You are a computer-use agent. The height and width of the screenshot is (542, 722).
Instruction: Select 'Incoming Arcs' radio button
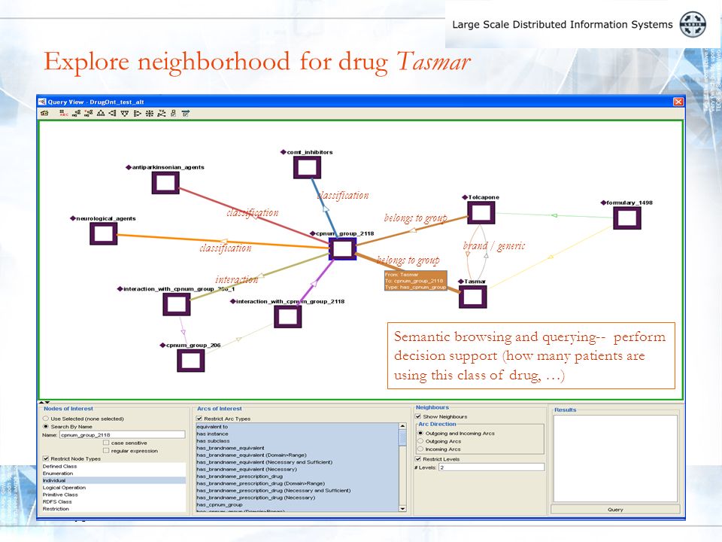(x=420, y=449)
